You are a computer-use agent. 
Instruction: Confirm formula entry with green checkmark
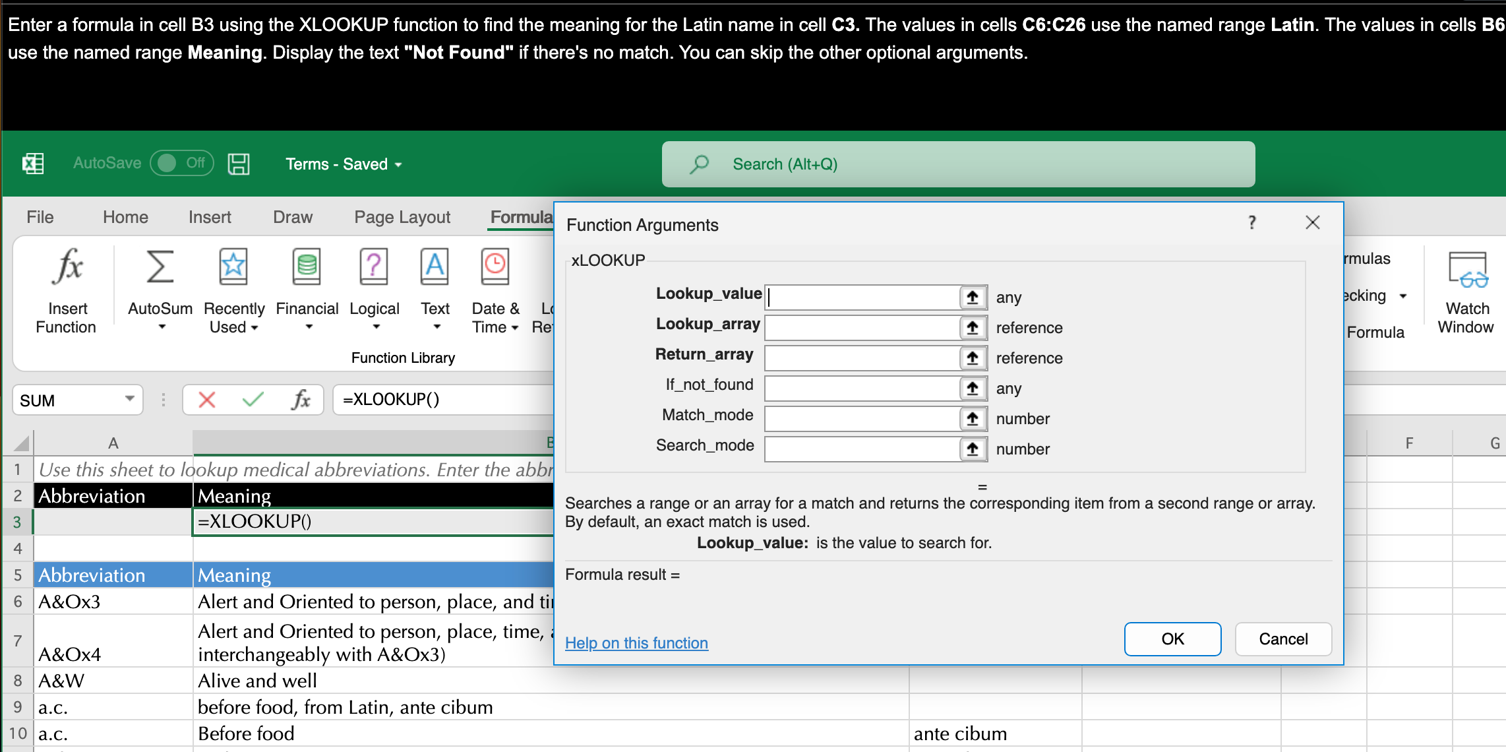[x=253, y=400]
